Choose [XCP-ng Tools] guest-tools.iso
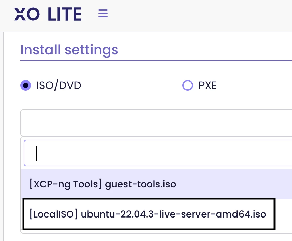 click(x=156, y=184)
